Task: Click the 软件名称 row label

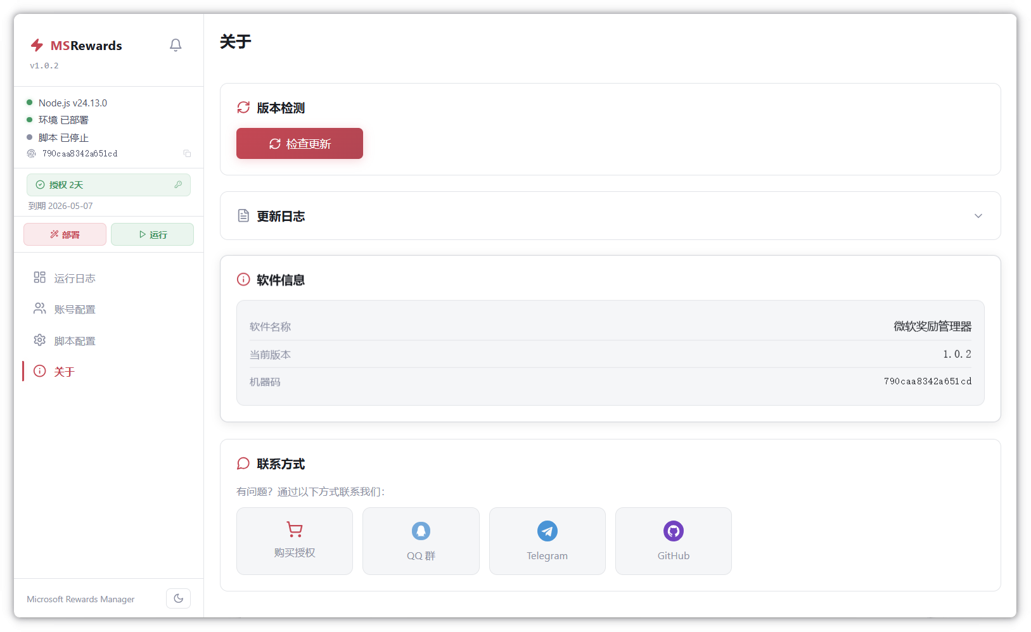Action: click(x=270, y=327)
